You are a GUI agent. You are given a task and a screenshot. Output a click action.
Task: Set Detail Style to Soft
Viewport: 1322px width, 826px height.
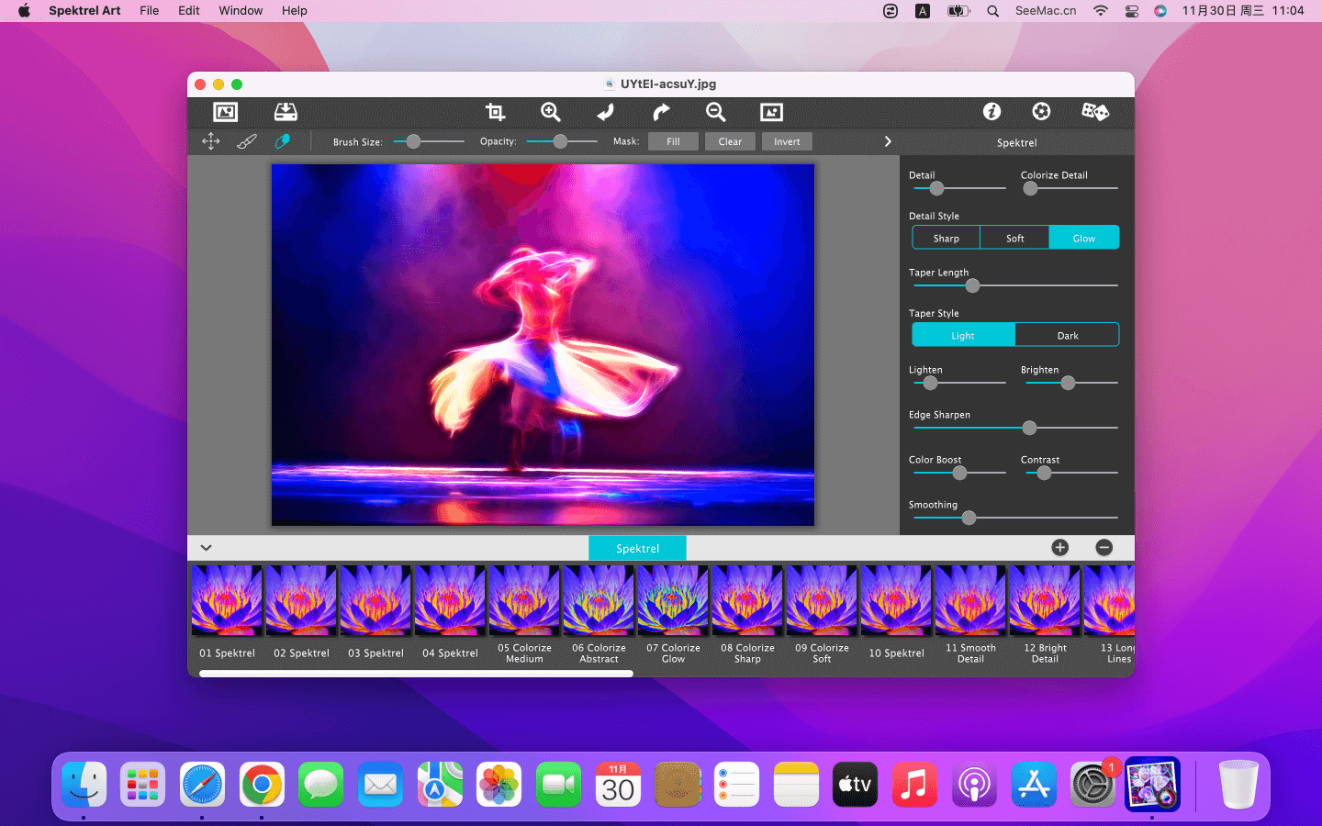point(1014,238)
